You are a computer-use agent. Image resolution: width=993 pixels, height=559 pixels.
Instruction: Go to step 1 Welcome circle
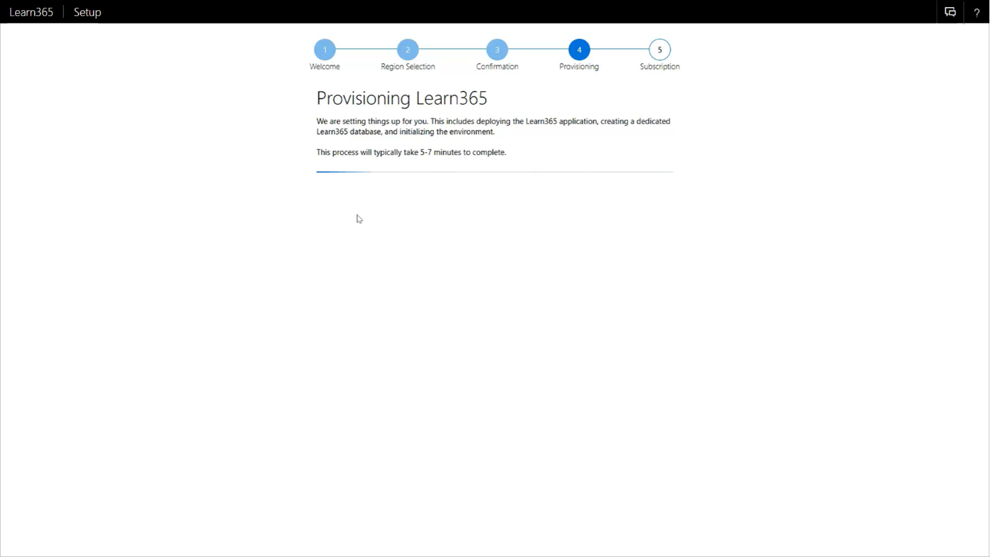[x=326, y=50]
